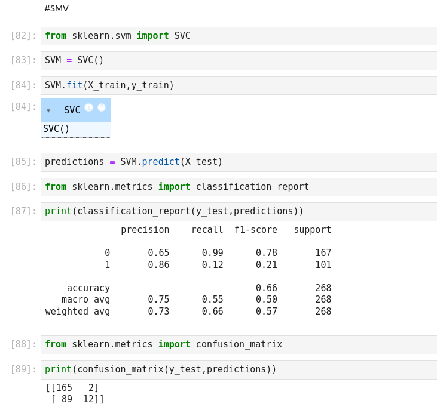Screen dimensions: 437x410
Task: Focus the SVM.fit(X_train,y_train) cell
Action: pos(239,85)
